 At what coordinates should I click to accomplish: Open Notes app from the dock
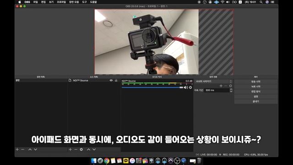pyautogui.click(x=113, y=160)
